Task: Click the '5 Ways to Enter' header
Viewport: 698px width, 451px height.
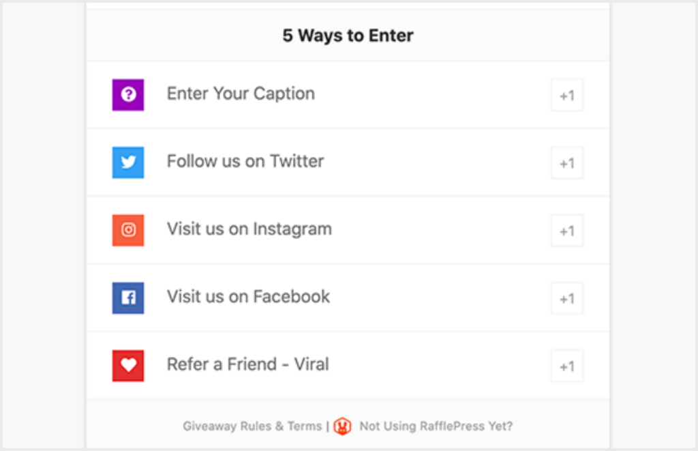Action: click(x=348, y=35)
